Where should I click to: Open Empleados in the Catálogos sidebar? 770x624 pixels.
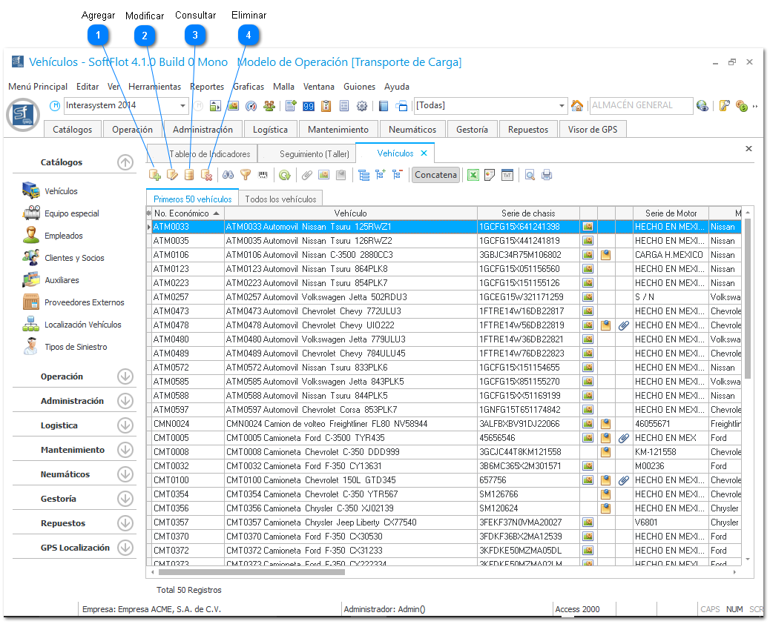click(64, 236)
